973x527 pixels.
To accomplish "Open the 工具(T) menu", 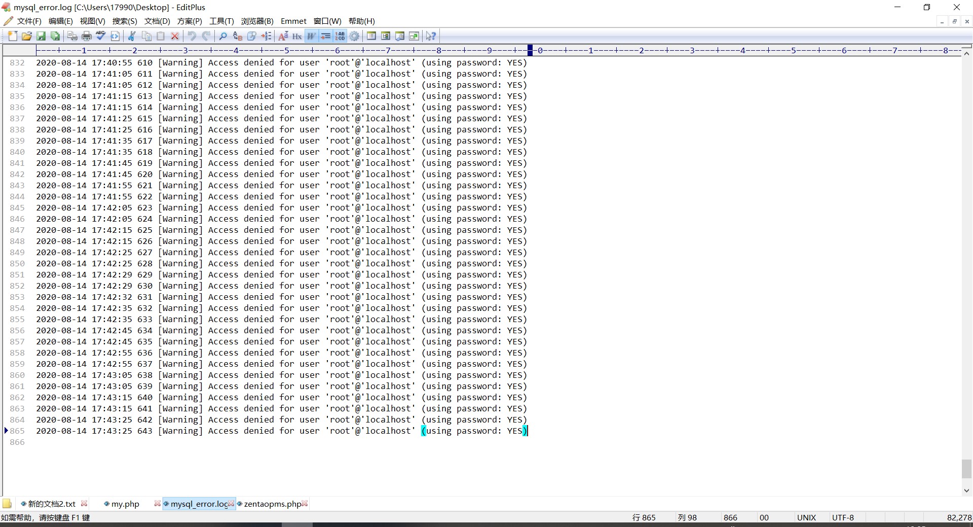I will coord(221,21).
